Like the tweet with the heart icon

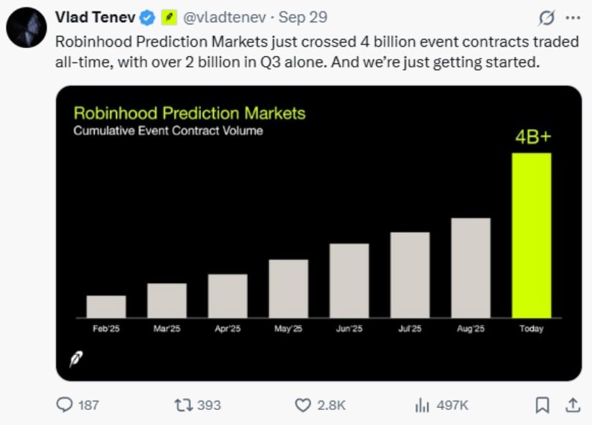coord(304,405)
